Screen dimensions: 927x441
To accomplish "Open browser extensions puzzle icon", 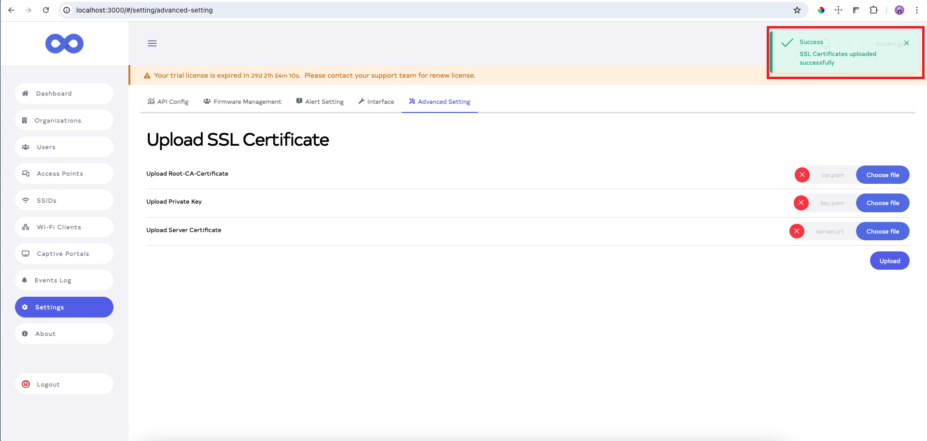I will tap(873, 10).
